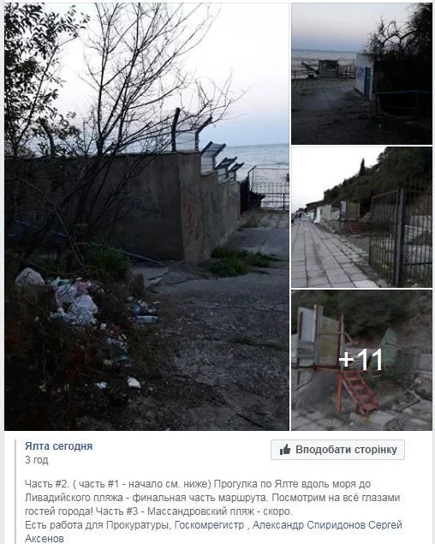This screenshot has height=544, width=435.
Task: Open the bottom-right photo with the red staircase
Action: [x=362, y=360]
